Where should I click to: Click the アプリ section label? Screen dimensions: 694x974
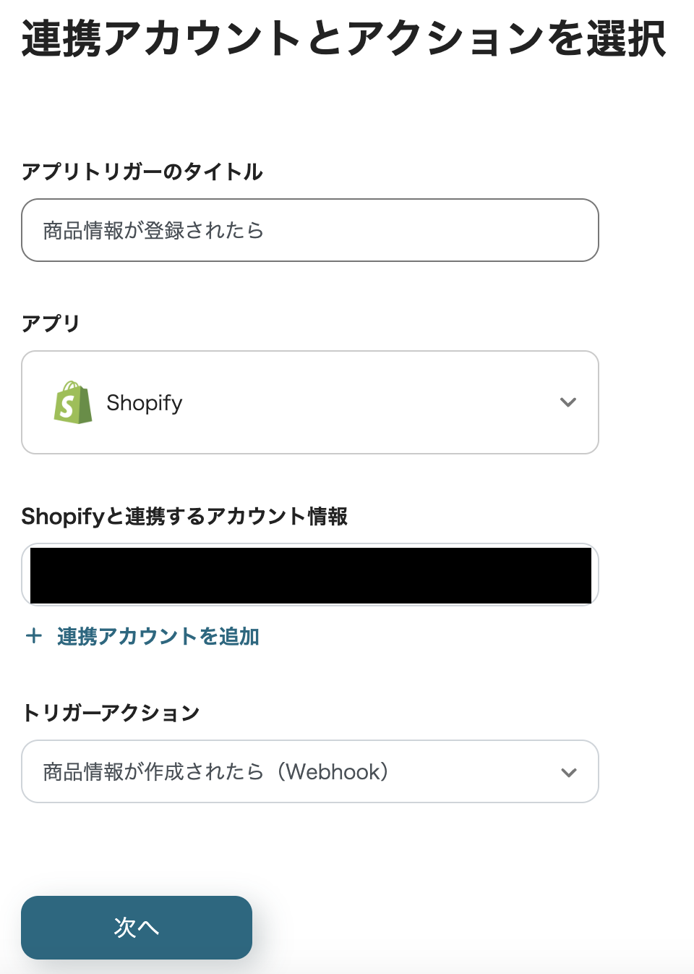tap(50, 323)
